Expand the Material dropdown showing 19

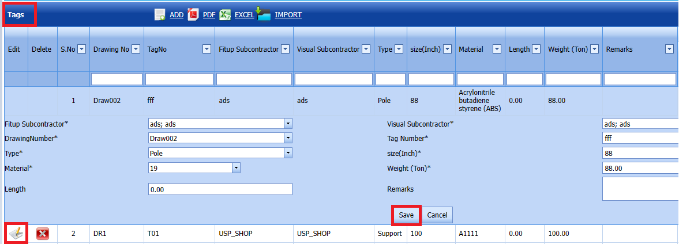coord(236,168)
